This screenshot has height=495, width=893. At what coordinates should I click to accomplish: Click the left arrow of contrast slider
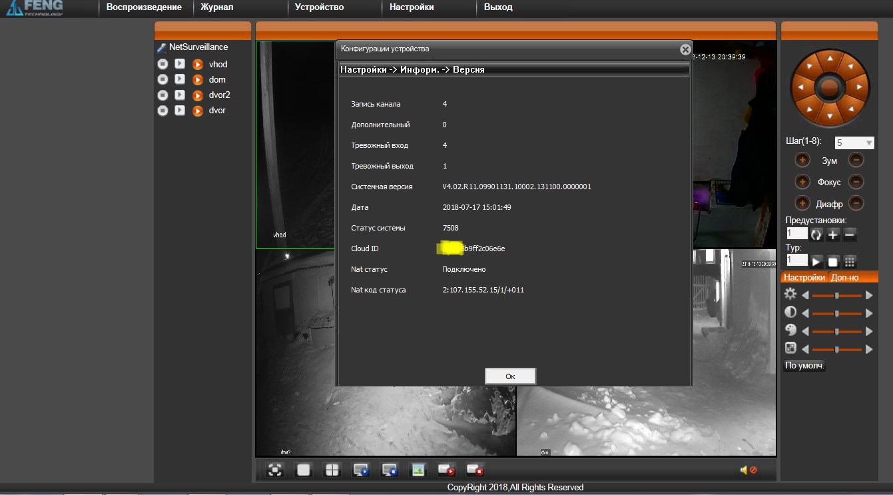805,313
